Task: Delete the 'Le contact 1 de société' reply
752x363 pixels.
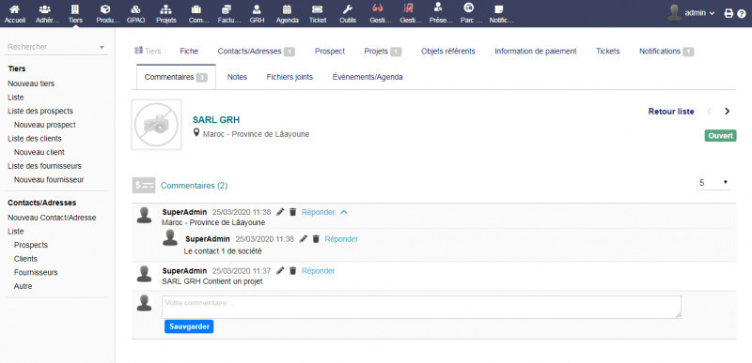Action: pos(316,238)
